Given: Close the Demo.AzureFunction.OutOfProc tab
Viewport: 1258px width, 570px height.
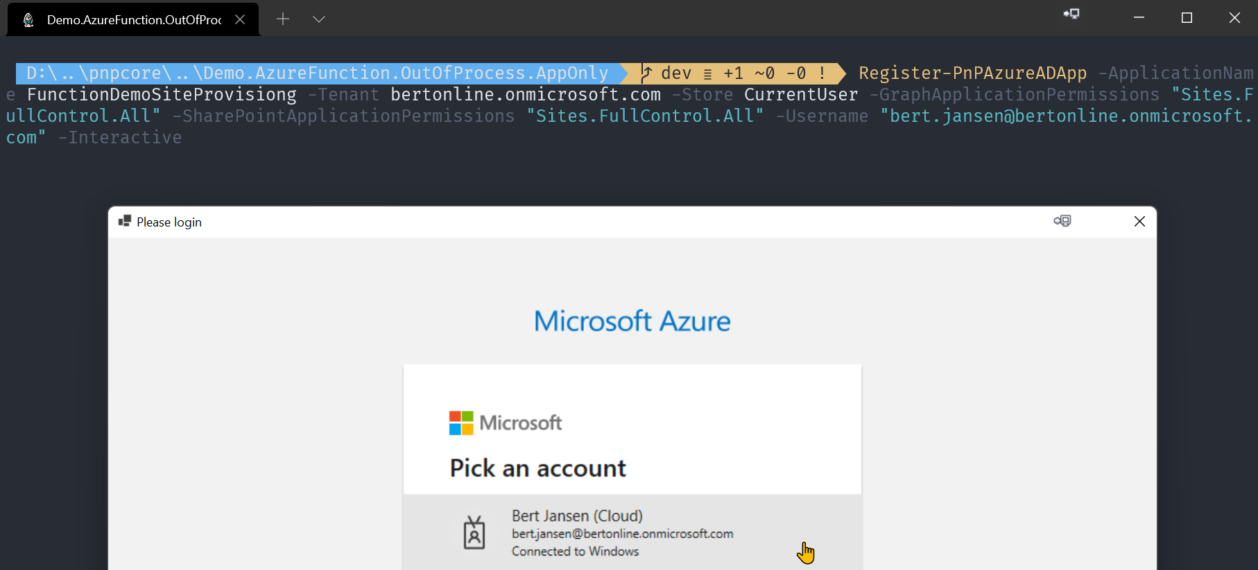Looking at the screenshot, I should (x=240, y=19).
